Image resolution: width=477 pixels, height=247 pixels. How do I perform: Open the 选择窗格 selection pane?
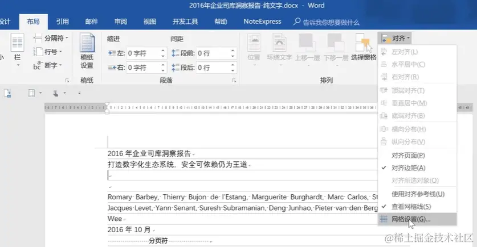364,47
